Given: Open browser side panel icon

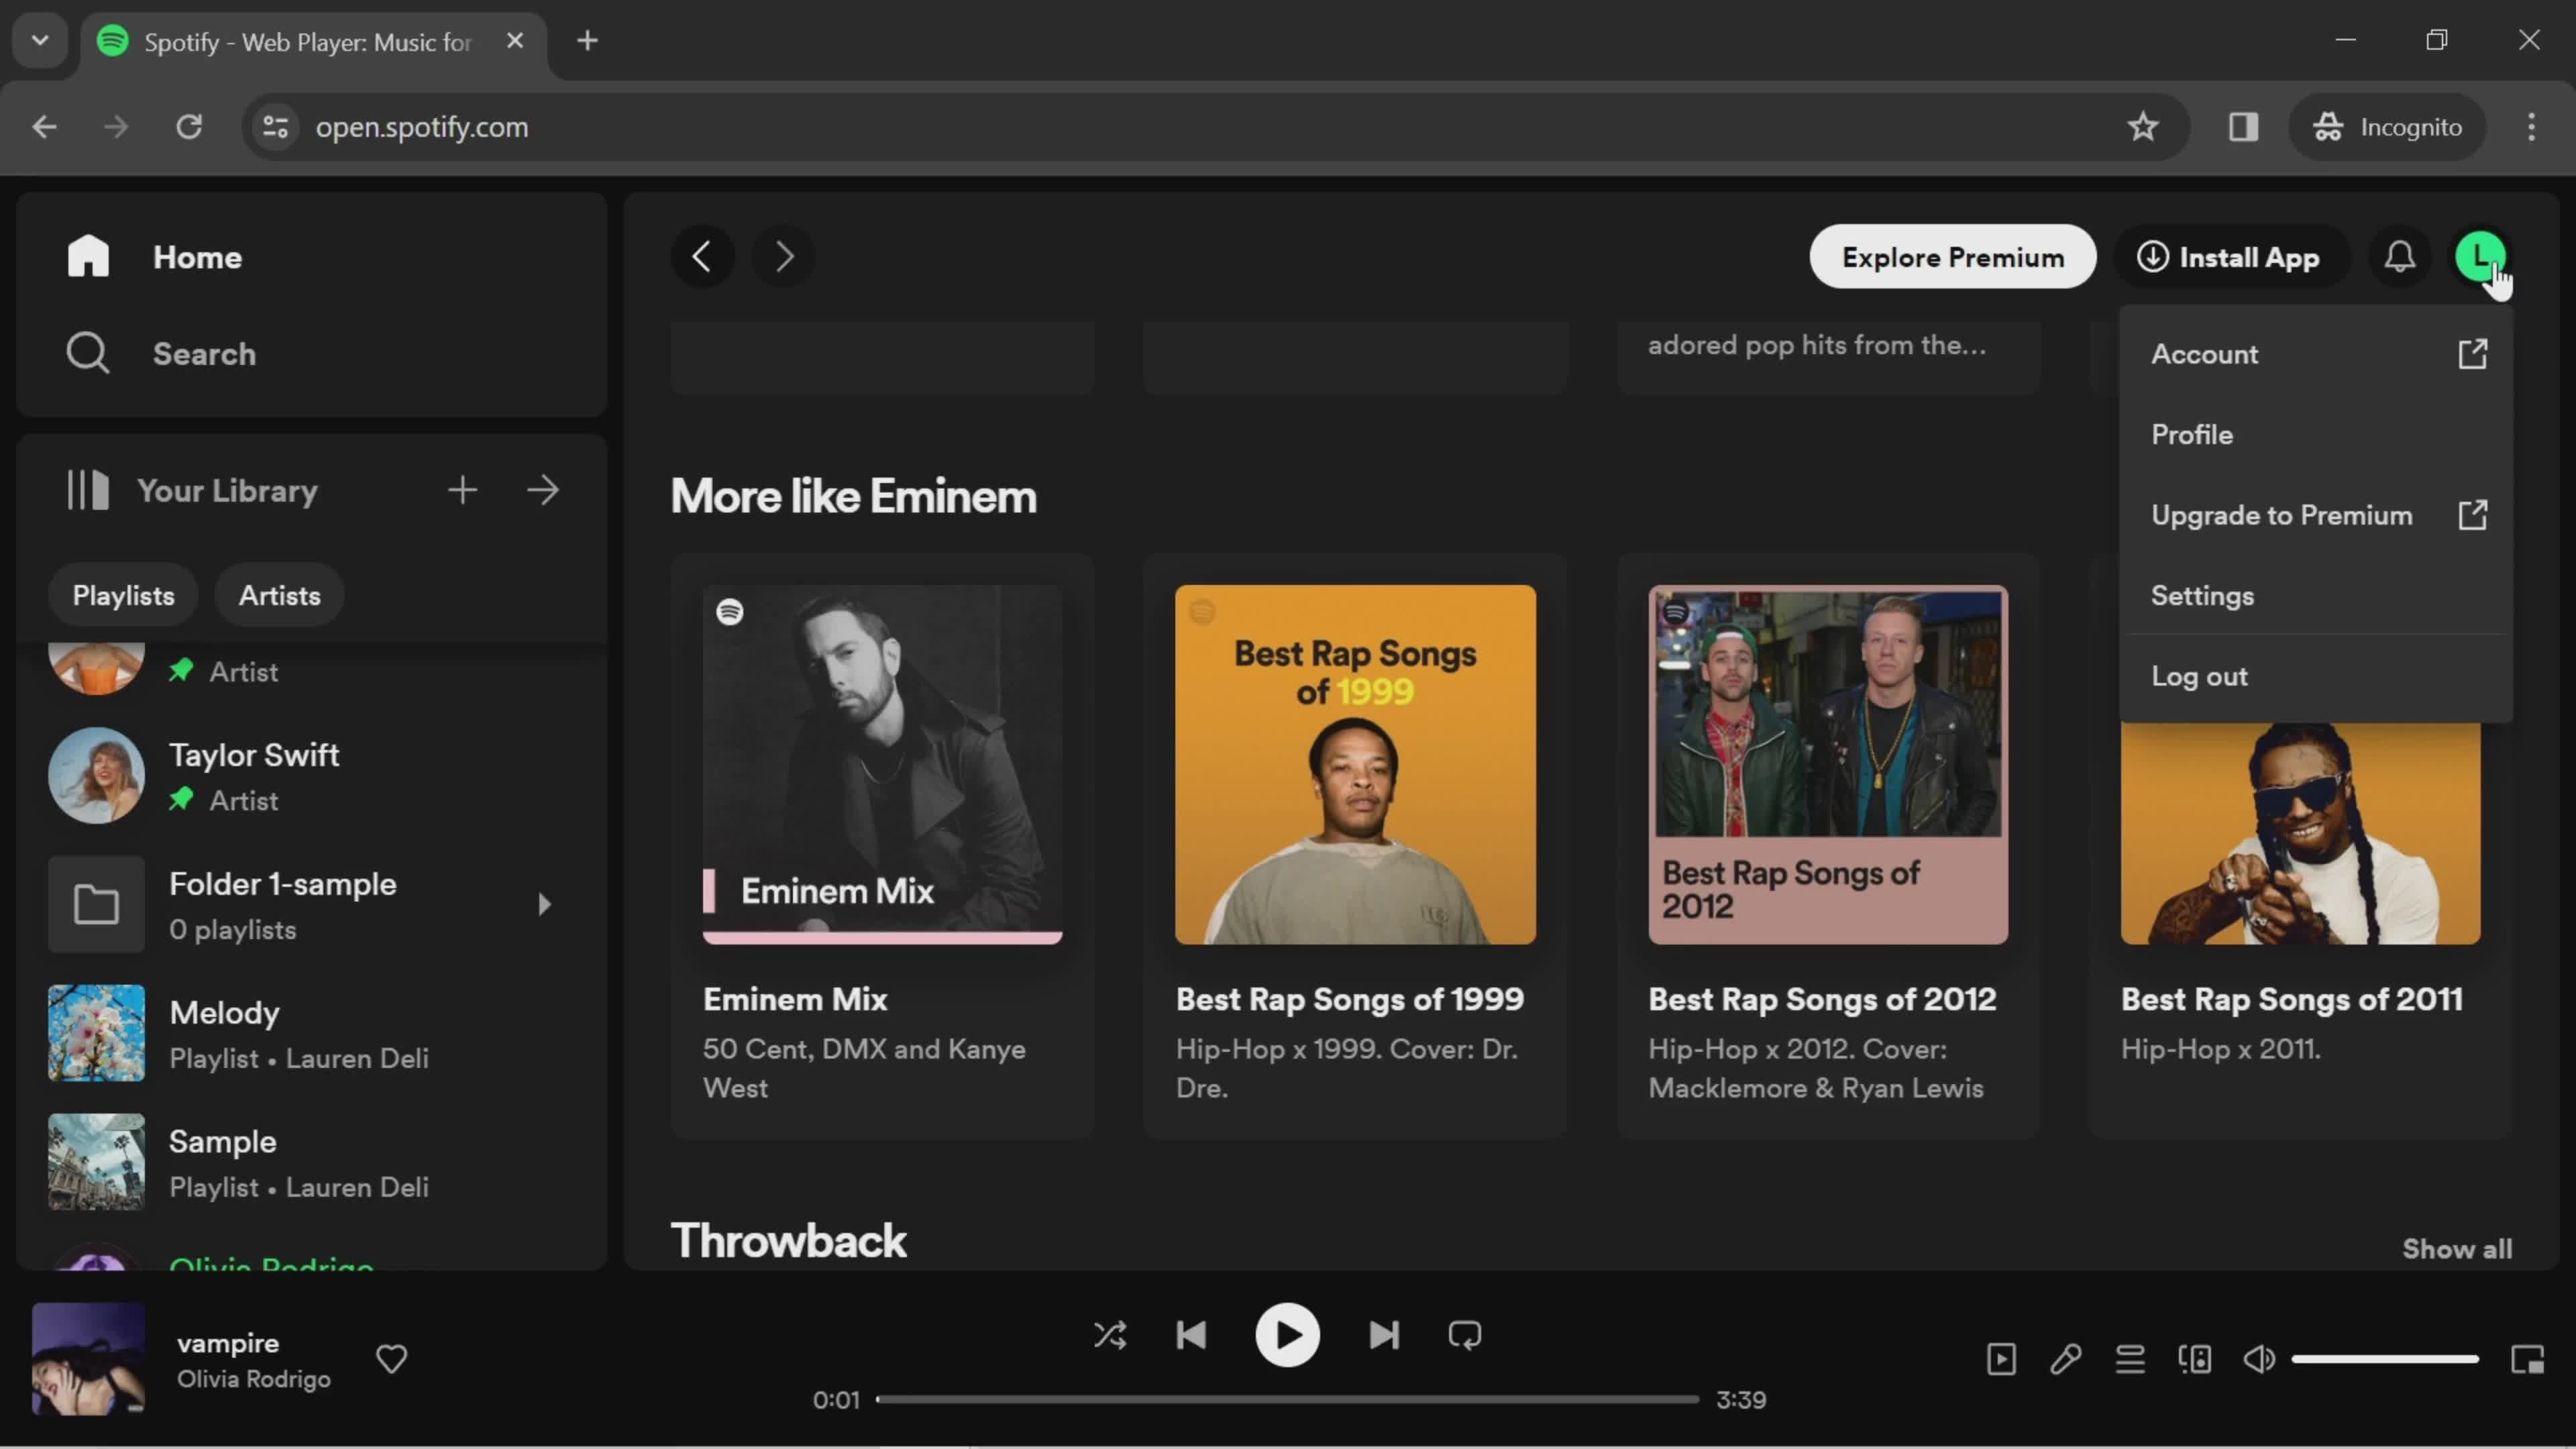Looking at the screenshot, I should tap(2243, 127).
